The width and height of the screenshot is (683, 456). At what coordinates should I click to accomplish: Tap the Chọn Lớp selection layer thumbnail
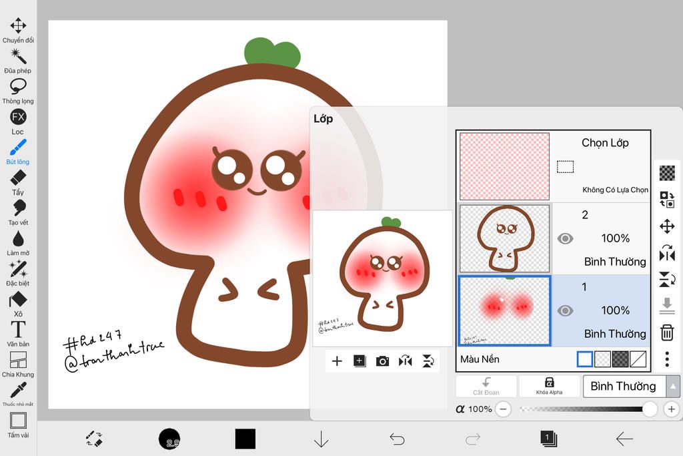click(x=504, y=166)
